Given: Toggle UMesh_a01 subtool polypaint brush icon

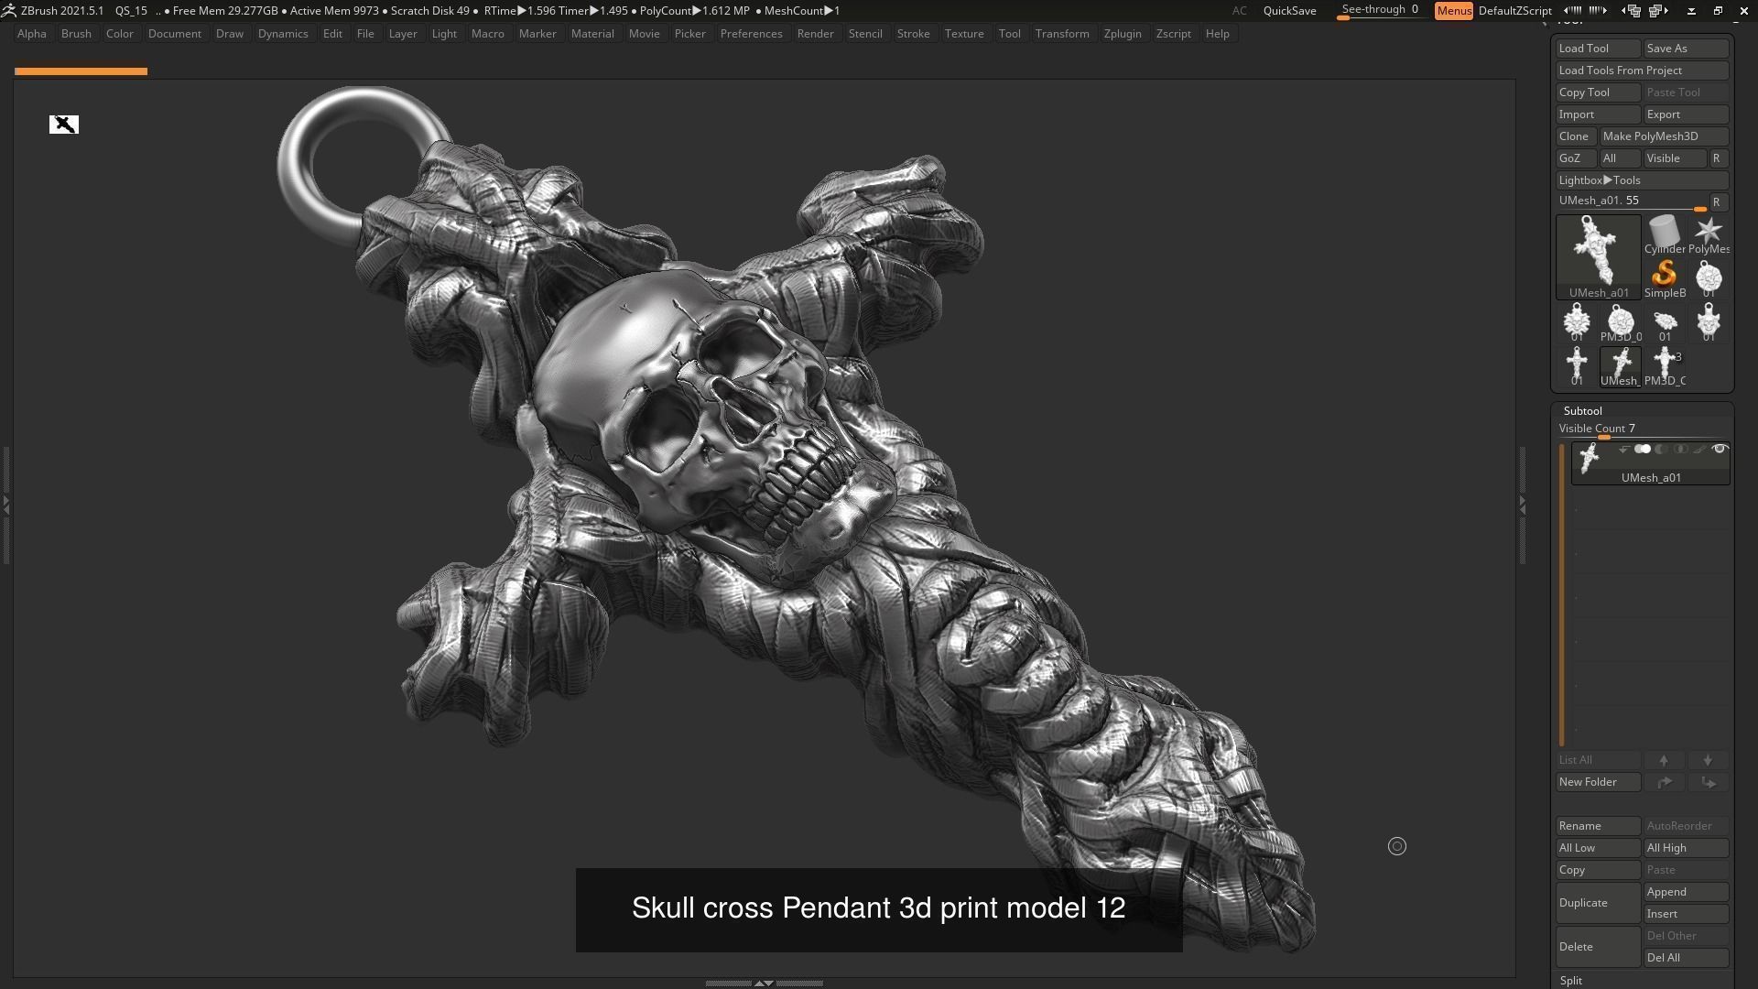Looking at the screenshot, I should click(1699, 450).
